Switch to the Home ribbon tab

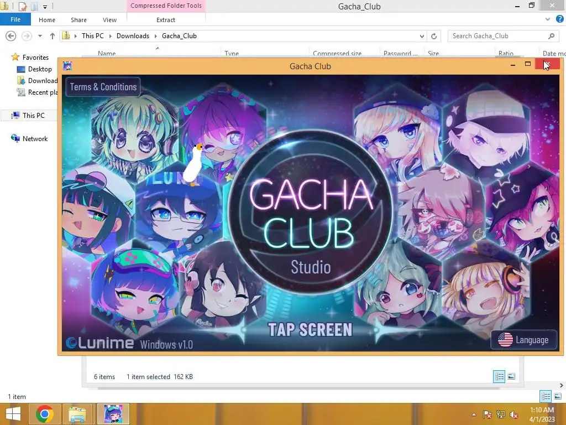tap(47, 20)
